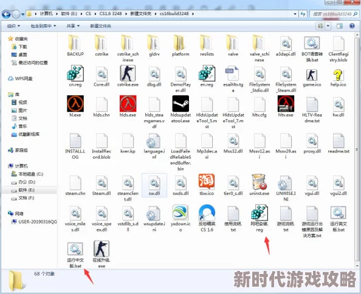Viewport: 361px width, 294px height.
Task: Open the 共享 menu
Action: pyautogui.click(x=73, y=26)
